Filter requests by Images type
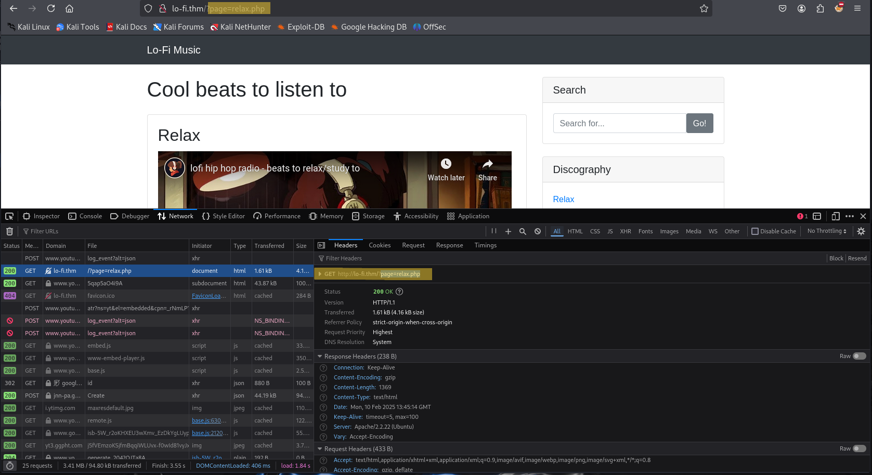This screenshot has width=872, height=475. coord(669,231)
